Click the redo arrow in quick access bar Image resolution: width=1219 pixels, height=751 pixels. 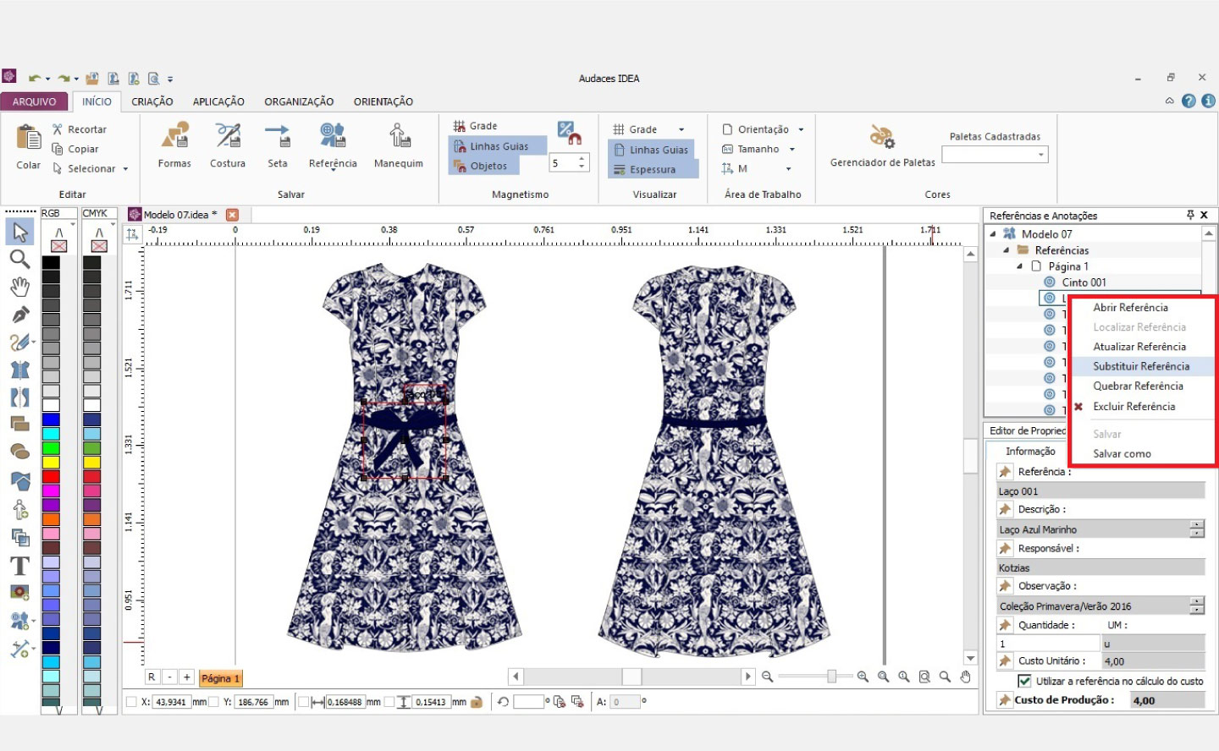pyautogui.click(x=63, y=78)
